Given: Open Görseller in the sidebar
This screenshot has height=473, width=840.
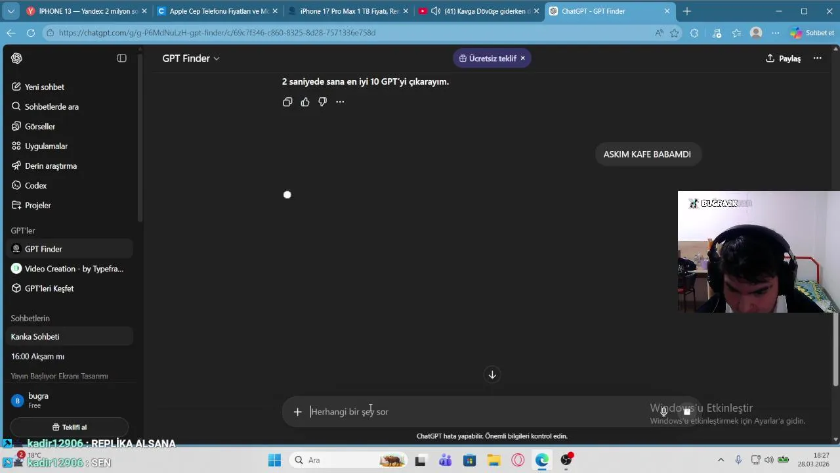Looking at the screenshot, I should click(68, 126).
